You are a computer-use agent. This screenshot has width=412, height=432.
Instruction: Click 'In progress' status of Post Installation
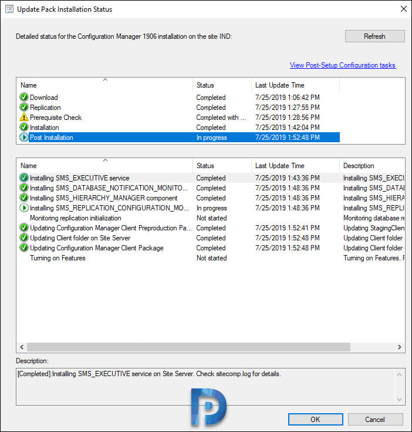[211, 137]
